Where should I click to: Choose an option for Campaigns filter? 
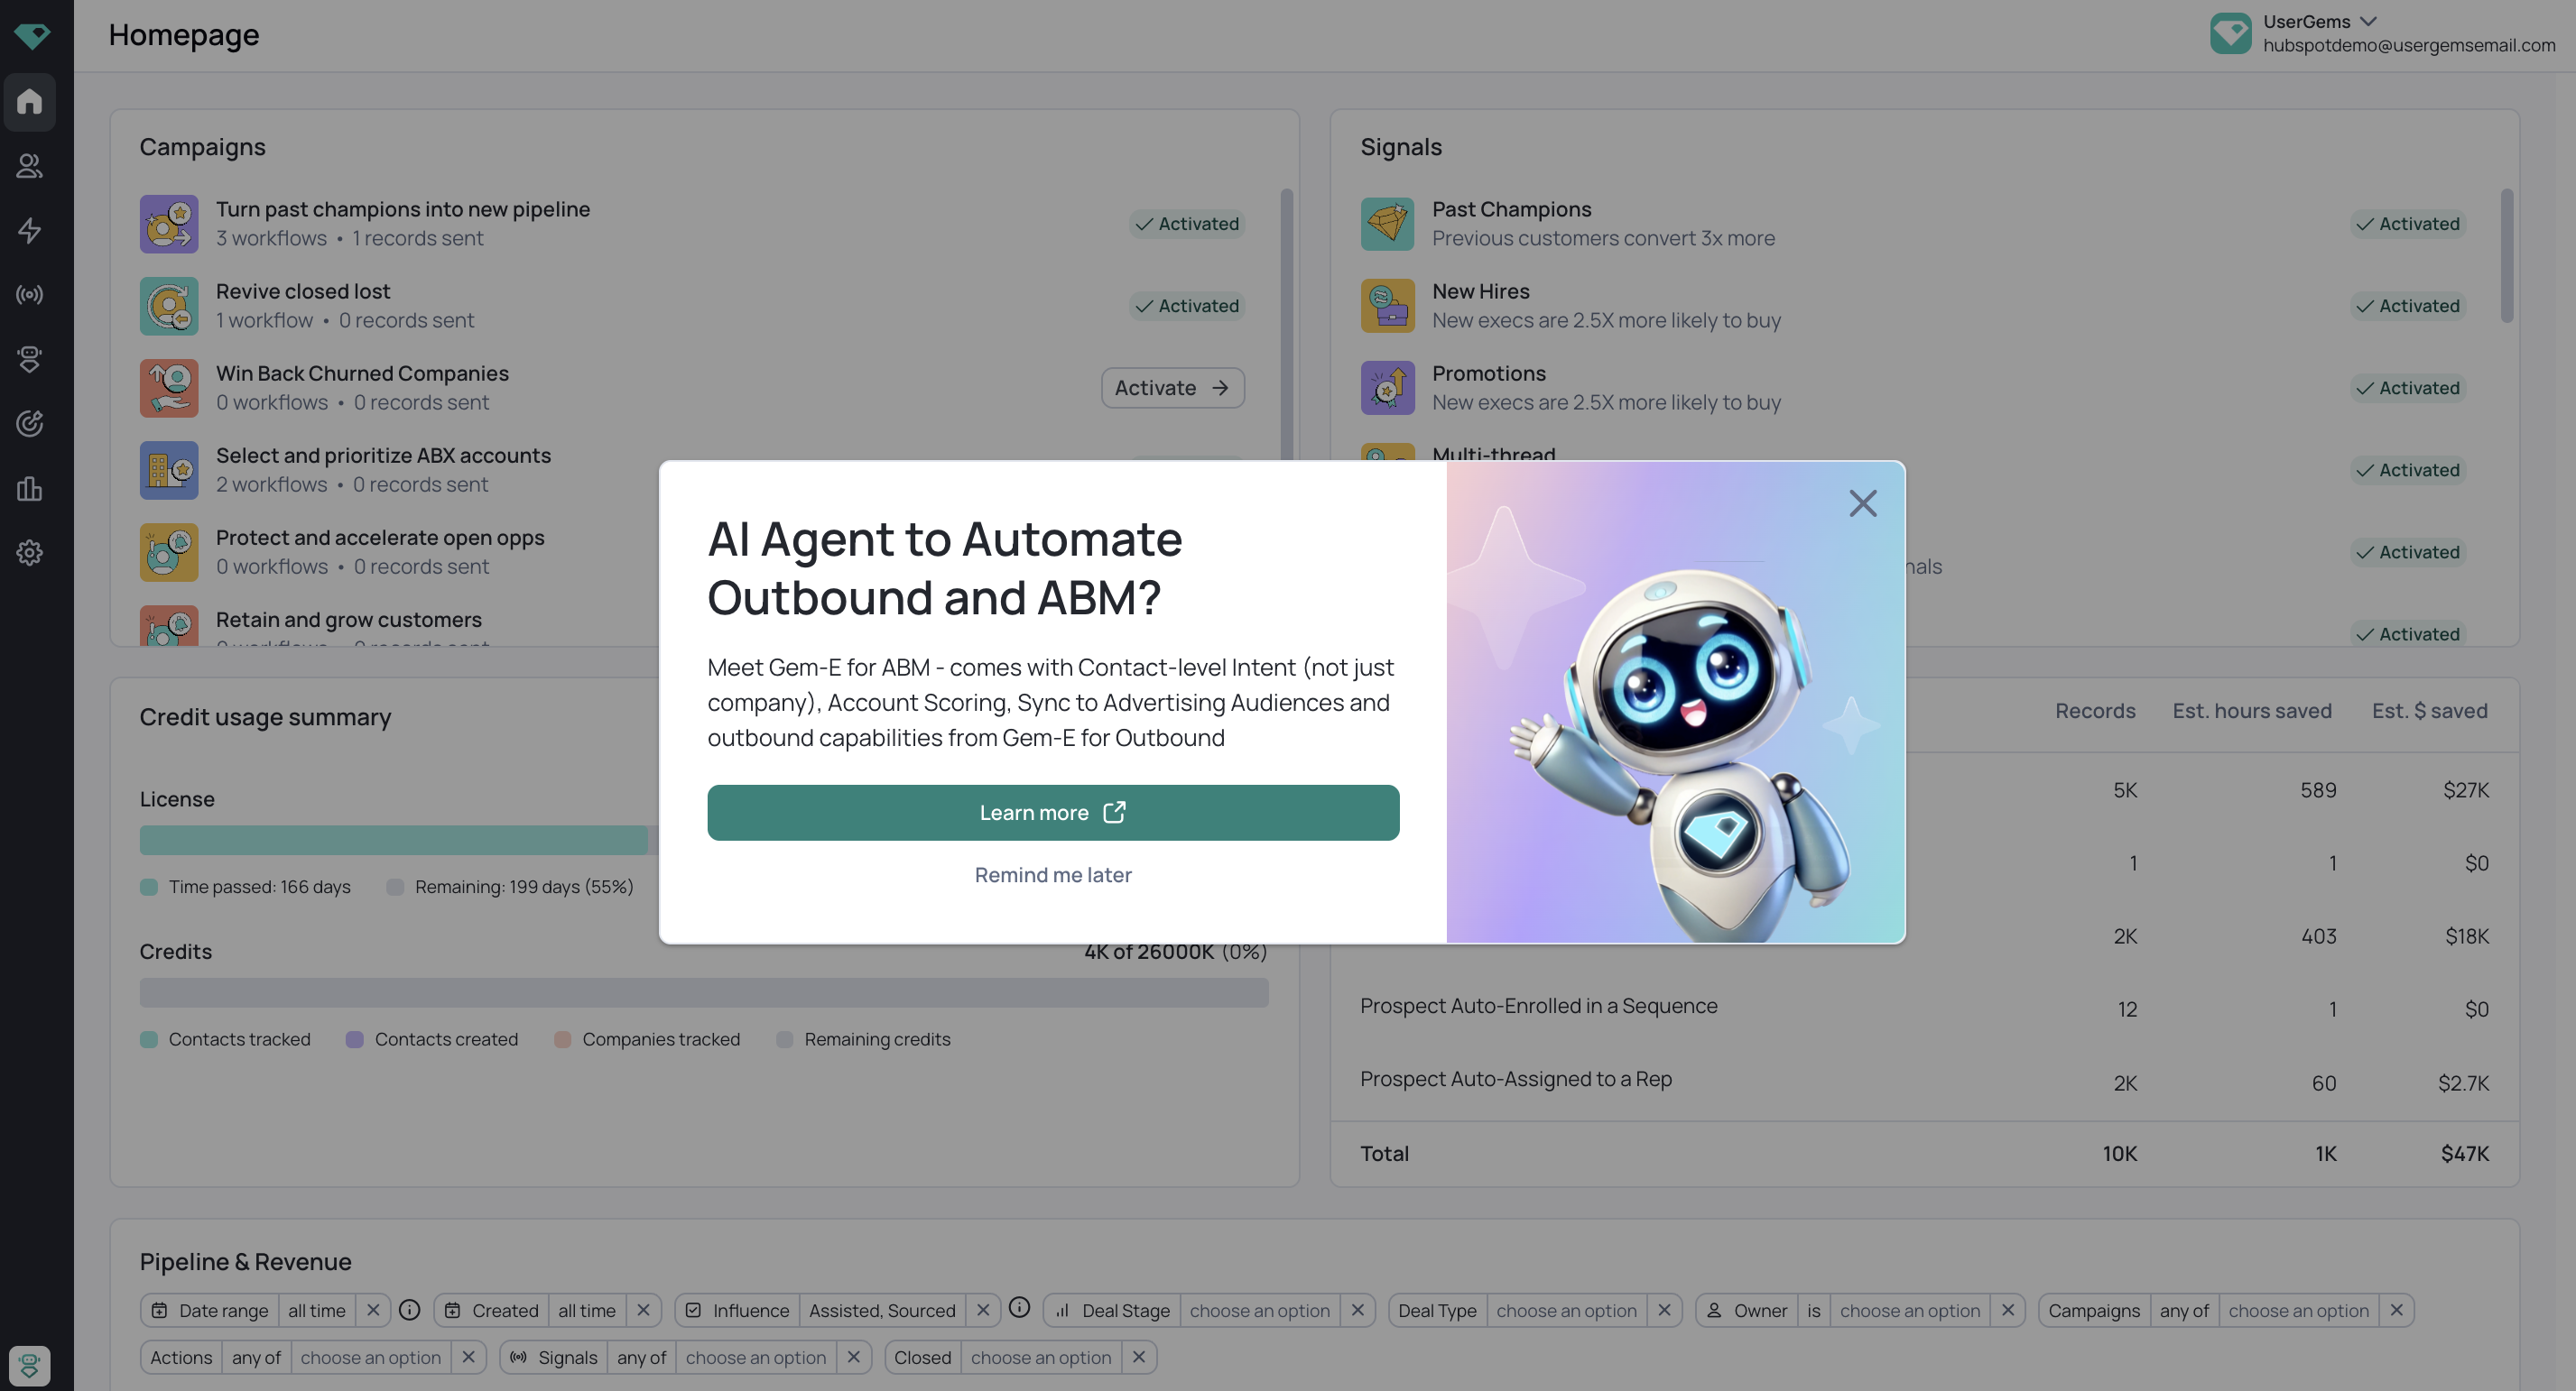(x=2298, y=1310)
